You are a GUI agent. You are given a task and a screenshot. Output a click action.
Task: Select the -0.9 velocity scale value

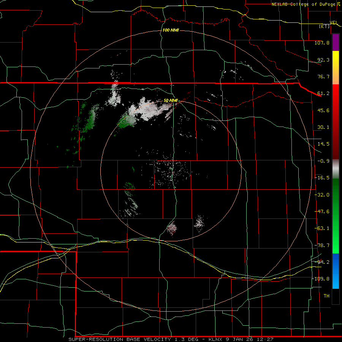tap(323, 161)
